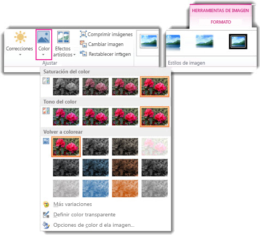Open Efectos artísticos icon
This screenshot has width=260, height=235.
pyautogui.click(x=63, y=37)
